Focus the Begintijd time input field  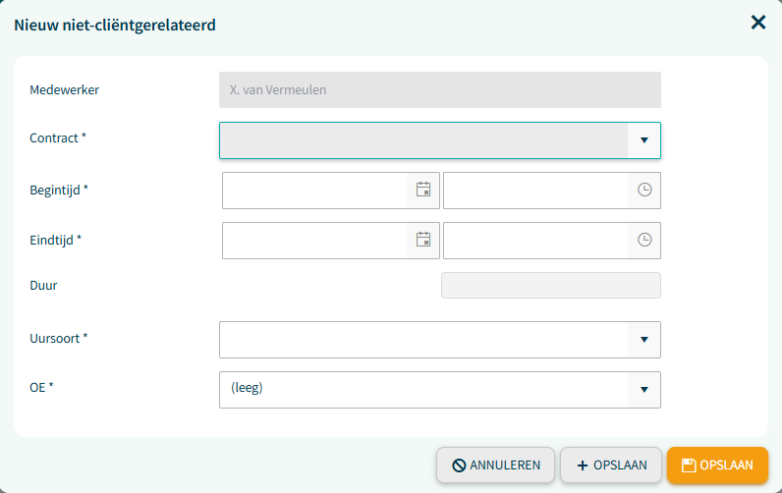[x=535, y=191]
